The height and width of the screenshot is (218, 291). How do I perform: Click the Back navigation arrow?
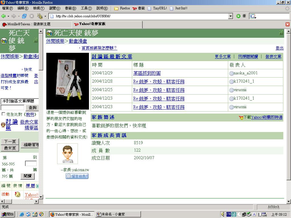tap(3, 16)
